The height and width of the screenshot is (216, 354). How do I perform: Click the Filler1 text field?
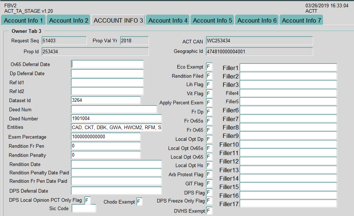tap(288, 68)
